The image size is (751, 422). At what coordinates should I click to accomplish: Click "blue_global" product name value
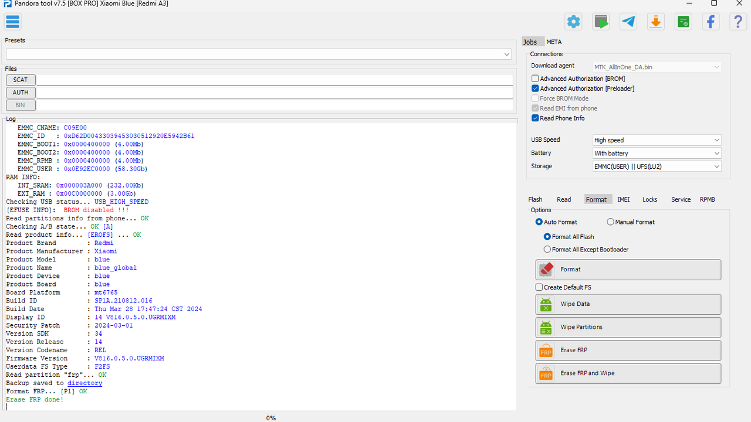pyautogui.click(x=116, y=268)
